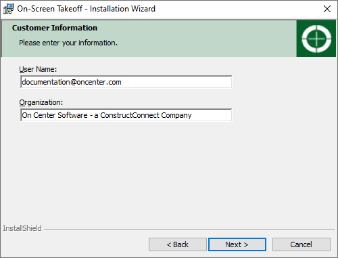Cancel the installation
Image resolution: width=338 pixels, height=258 pixels.
[301, 244]
